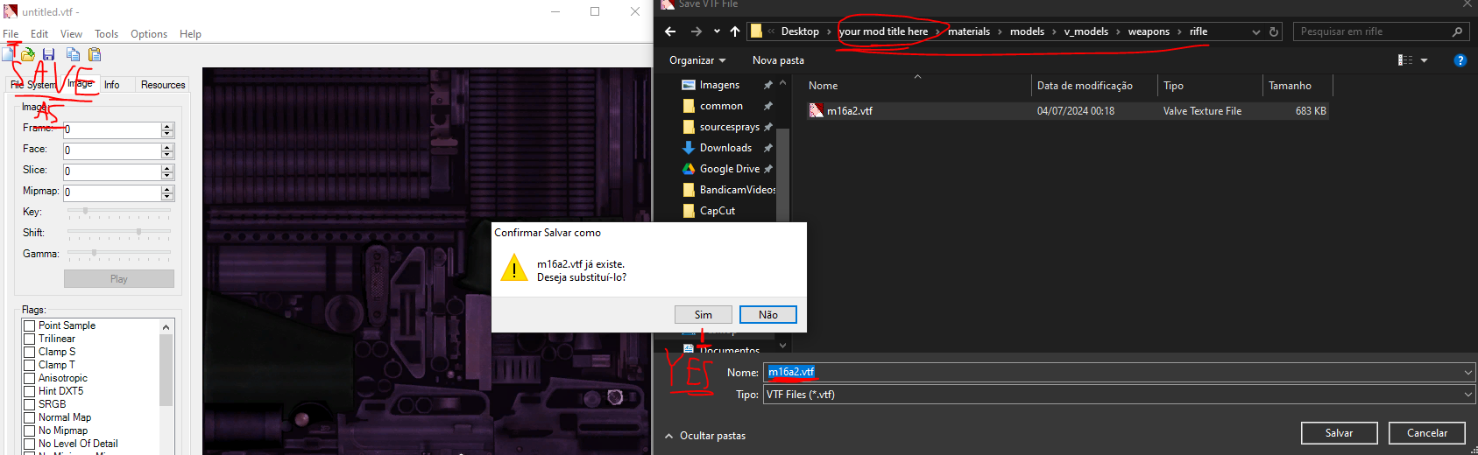Open the Nome filename dropdown arrow

tap(1468, 373)
